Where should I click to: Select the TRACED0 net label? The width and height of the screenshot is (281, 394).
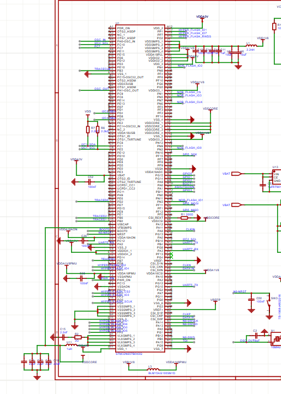point(101,200)
